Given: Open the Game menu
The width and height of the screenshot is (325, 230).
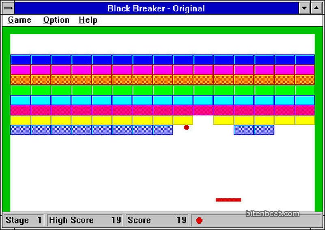Looking at the screenshot, I should click(19, 20).
